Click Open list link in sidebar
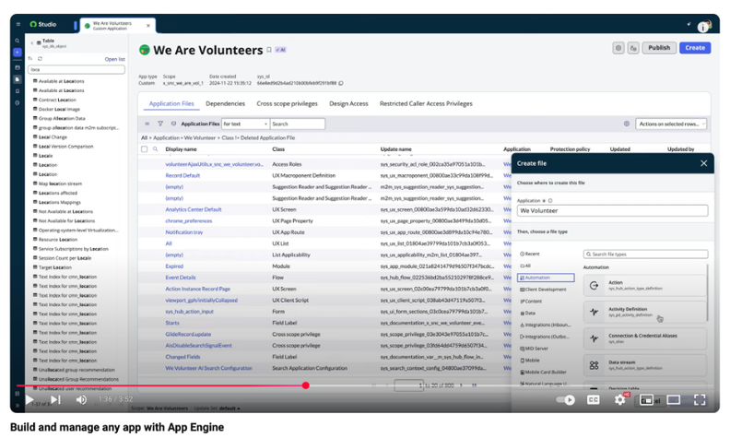The image size is (730, 438). click(x=114, y=59)
